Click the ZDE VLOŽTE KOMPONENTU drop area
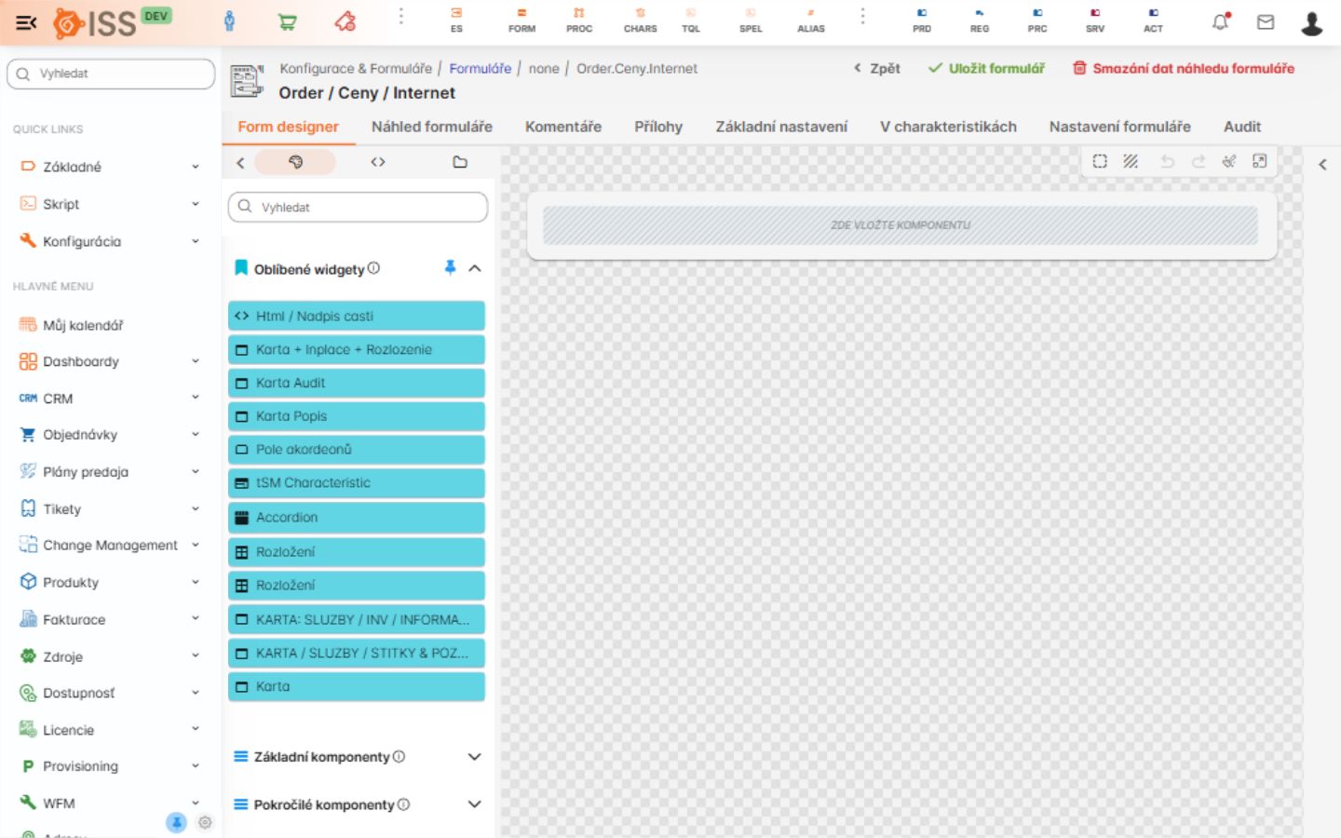 901,225
